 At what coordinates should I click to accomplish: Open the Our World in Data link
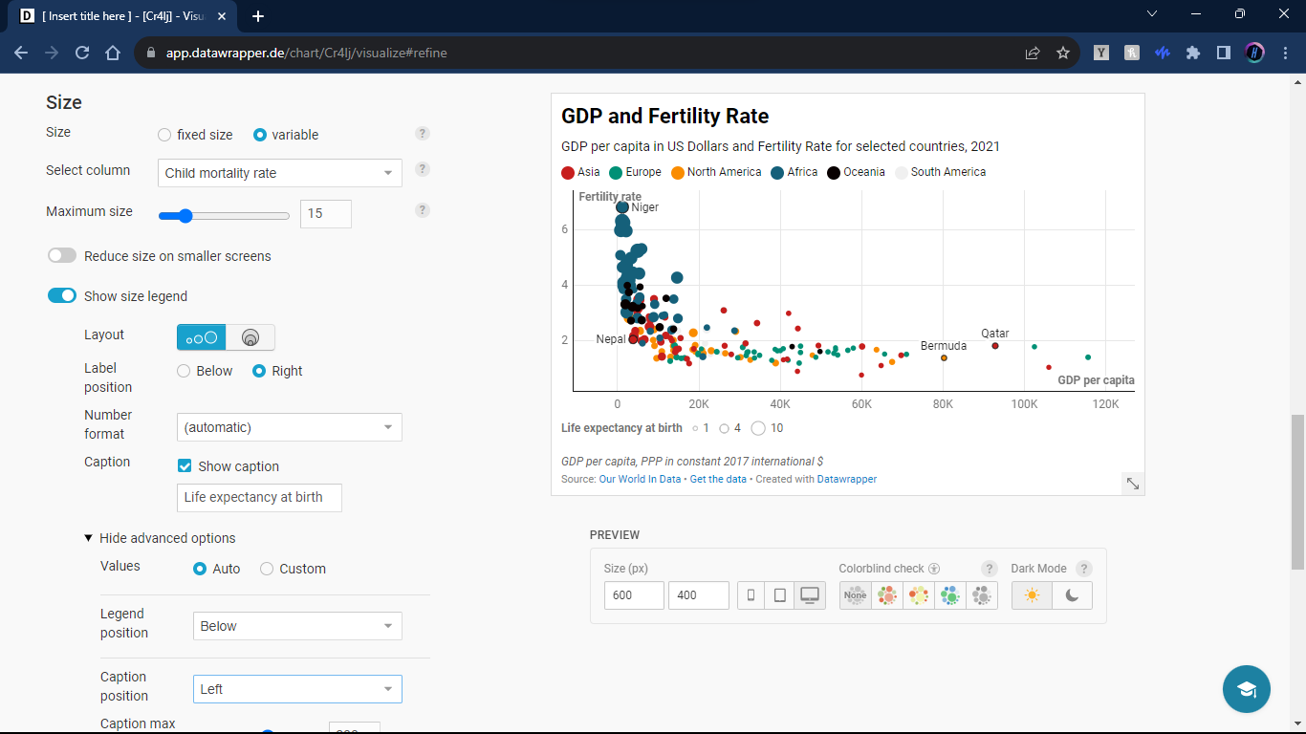[x=640, y=479]
